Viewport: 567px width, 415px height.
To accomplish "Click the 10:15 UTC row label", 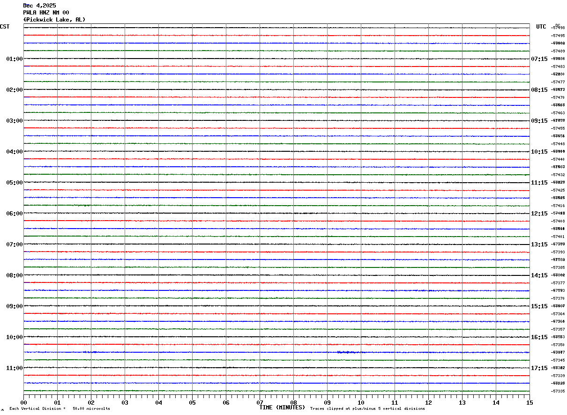I will [539, 152].
